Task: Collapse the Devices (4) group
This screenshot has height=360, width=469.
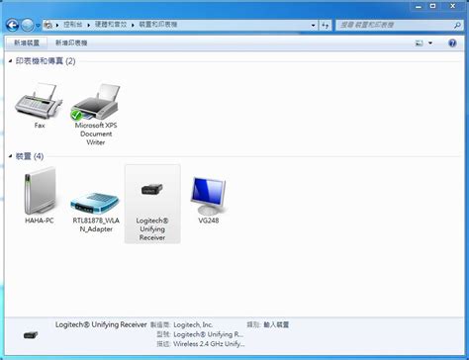Action: [x=10, y=156]
